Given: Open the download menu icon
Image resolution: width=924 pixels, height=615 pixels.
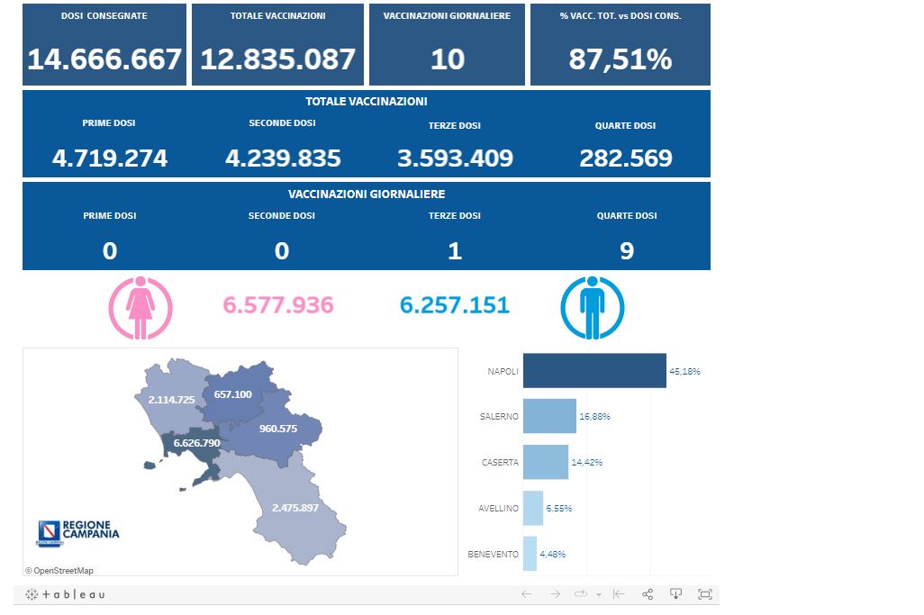Looking at the screenshot, I should [x=676, y=594].
